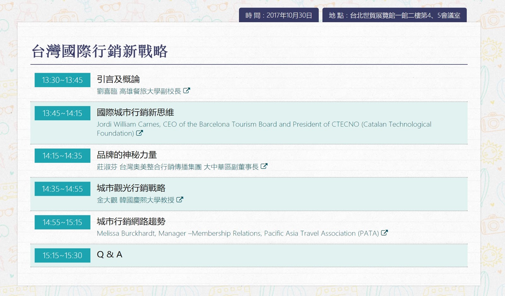This screenshot has height=296, width=505.
Task: Click the Q & A session title
Action: (x=110, y=254)
